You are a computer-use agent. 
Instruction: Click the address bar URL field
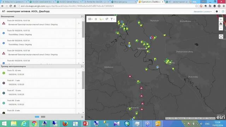[x=107, y=6]
